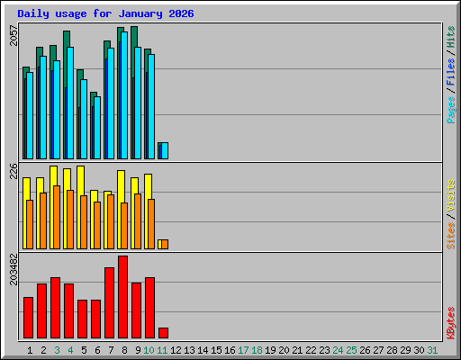The height and width of the screenshot is (360, 461).
Task: Click day 6 on the x-axis
Action: (x=97, y=350)
